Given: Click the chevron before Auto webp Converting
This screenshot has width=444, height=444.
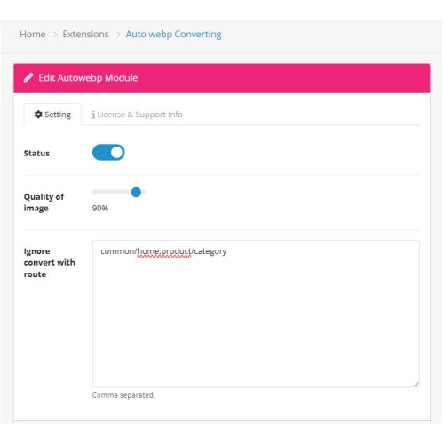Looking at the screenshot, I should coord(118,35).
